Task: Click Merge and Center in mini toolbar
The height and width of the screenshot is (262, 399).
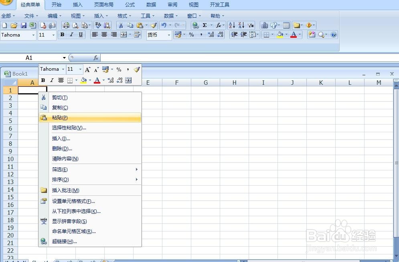Action: tap(128, 80)
